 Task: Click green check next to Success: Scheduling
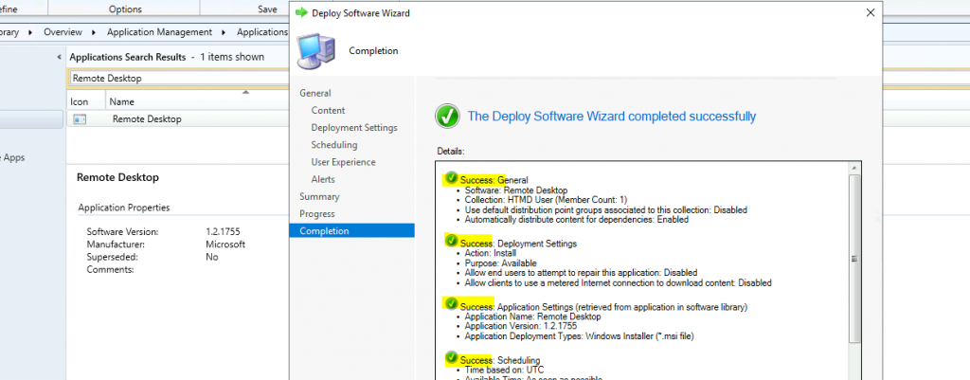pyautogui.click(x=451, y=359)
